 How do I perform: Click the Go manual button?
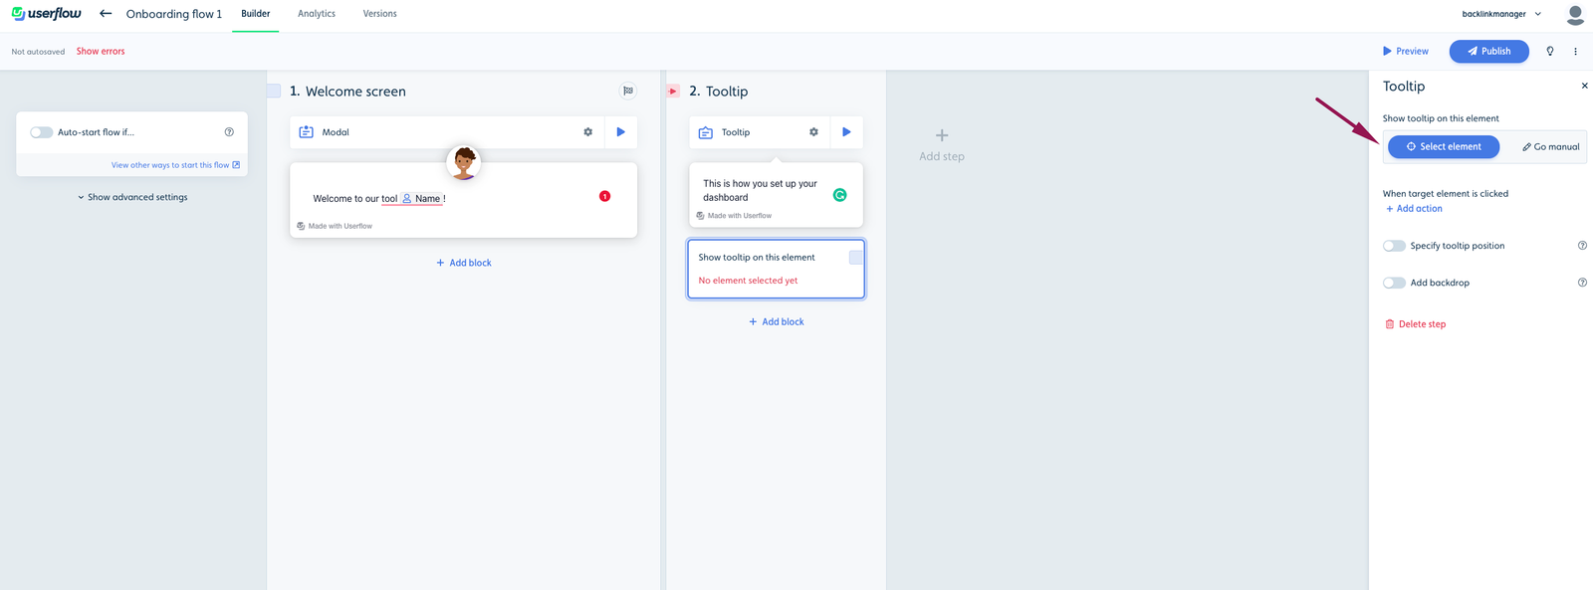pos(1550,146)
